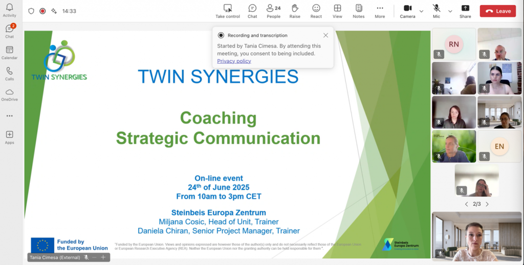Open Calls in the left sidebar
Image resolution: width=524 pixels, height=265 pixels.
click(x=9, y=74)
